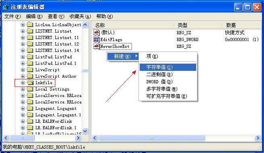Click the 新建(N) context menu item
This screenshot has height=153, width=264.
coord(123,56)
